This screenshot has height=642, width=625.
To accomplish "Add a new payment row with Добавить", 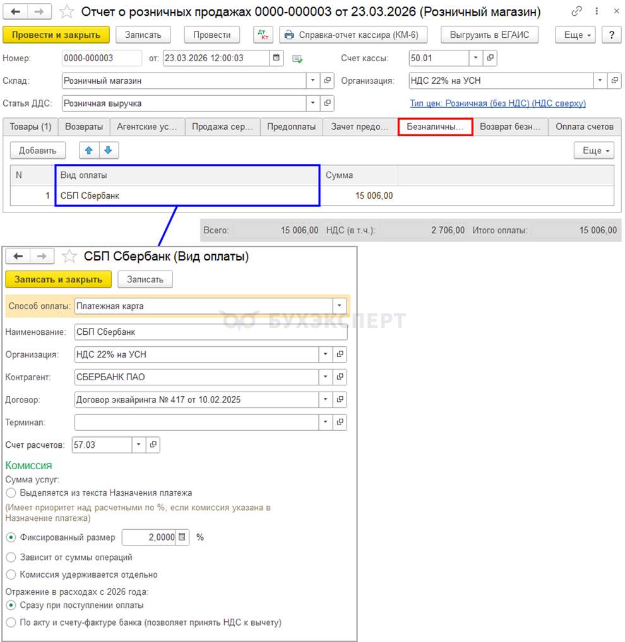I will coord(38,150).
